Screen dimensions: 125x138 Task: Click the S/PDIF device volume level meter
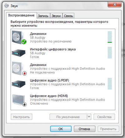[x=110, y=84]
